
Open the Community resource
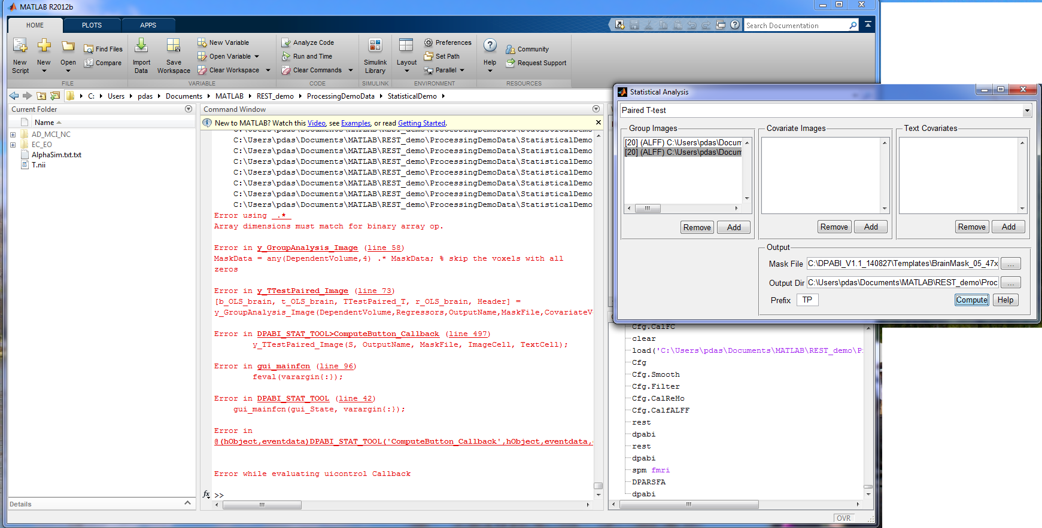[x=527, y=49]
